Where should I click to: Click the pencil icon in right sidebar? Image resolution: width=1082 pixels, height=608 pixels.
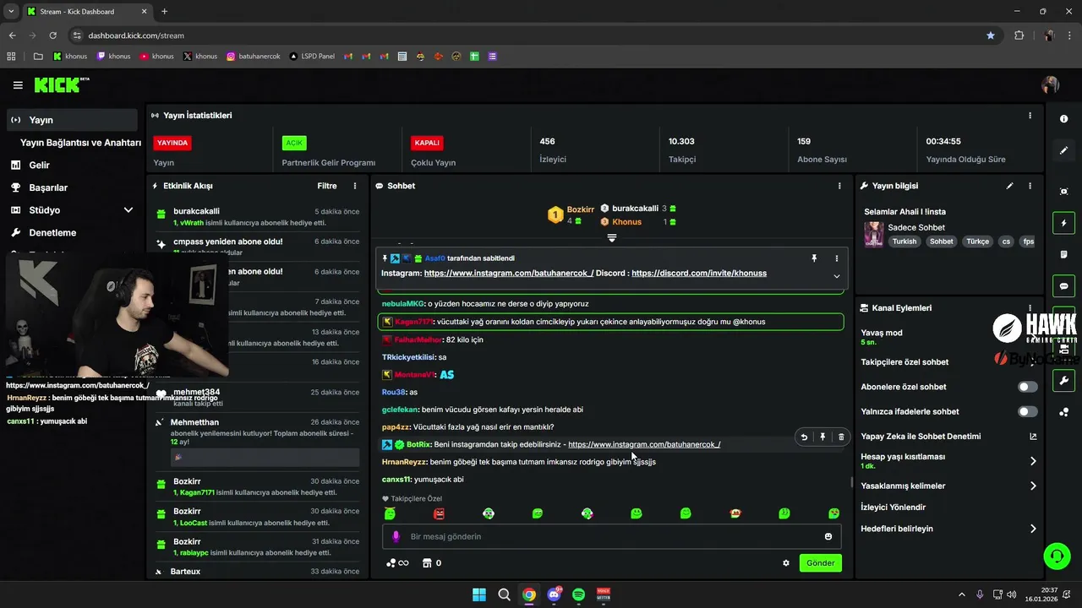(1064, 150)
